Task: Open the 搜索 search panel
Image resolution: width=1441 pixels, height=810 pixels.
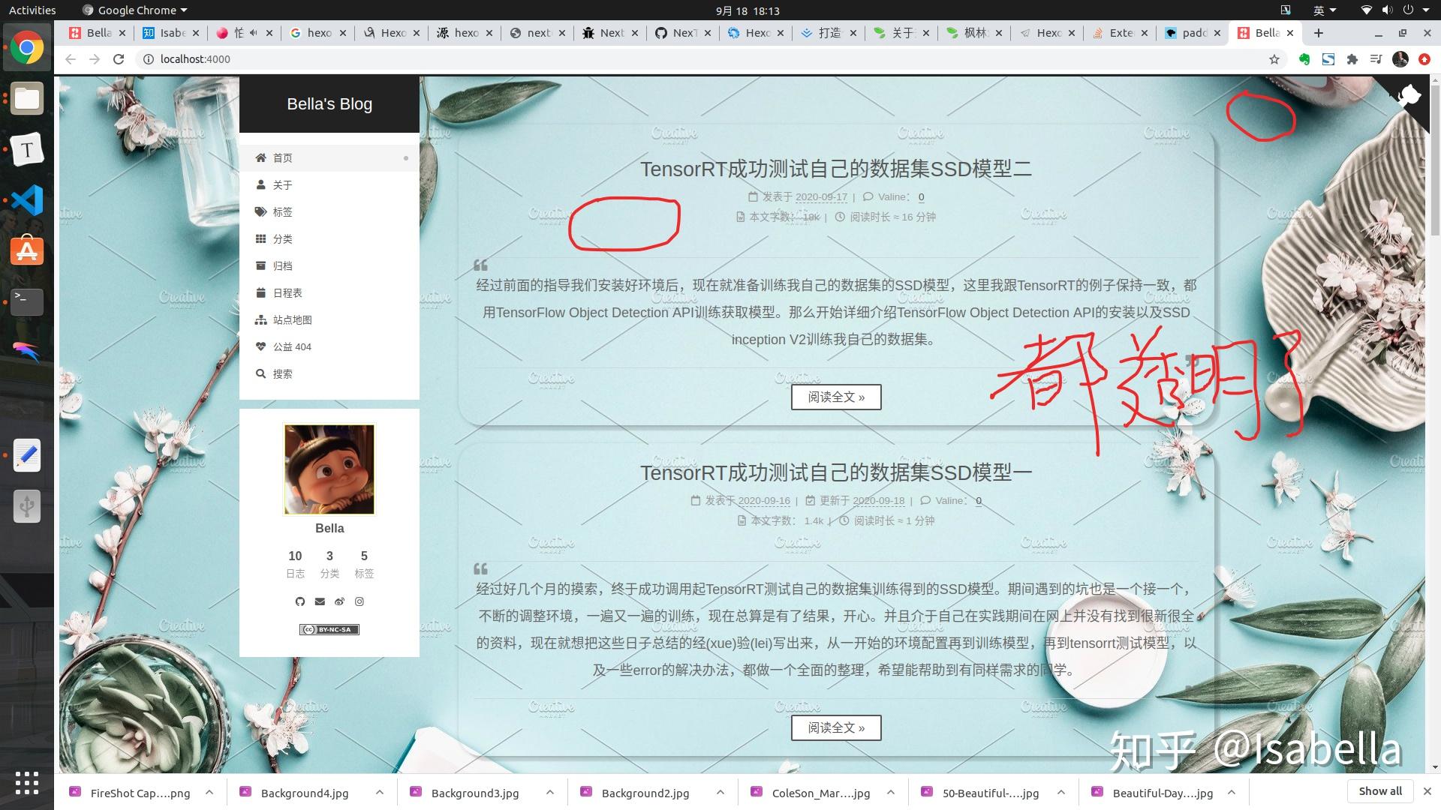Action: pos(283,373)
